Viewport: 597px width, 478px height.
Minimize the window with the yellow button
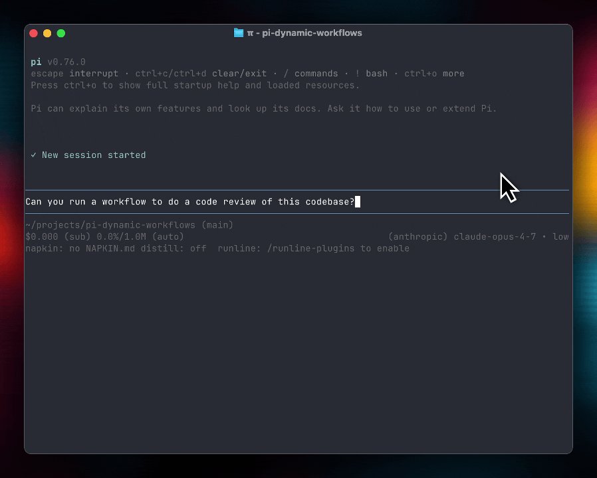[x=47, y=33]
